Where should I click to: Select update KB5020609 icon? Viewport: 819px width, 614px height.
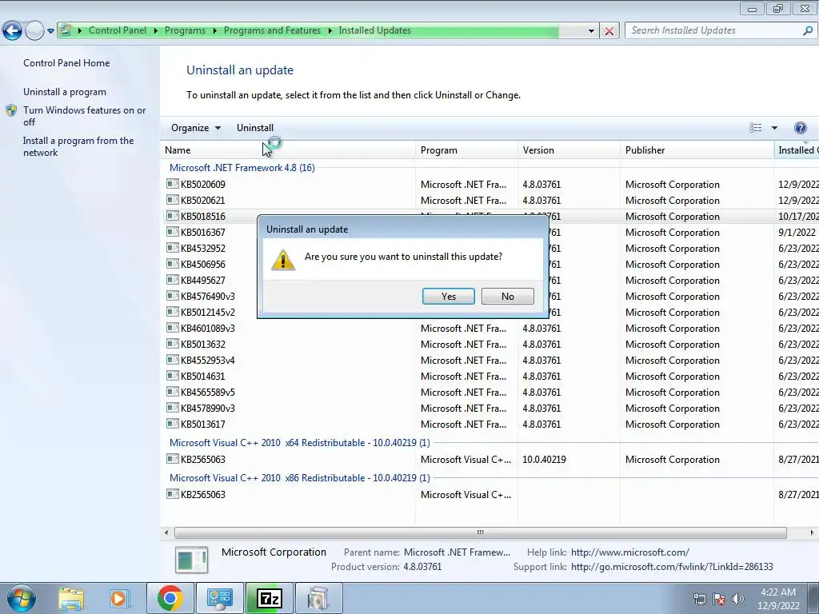point(173,184)
